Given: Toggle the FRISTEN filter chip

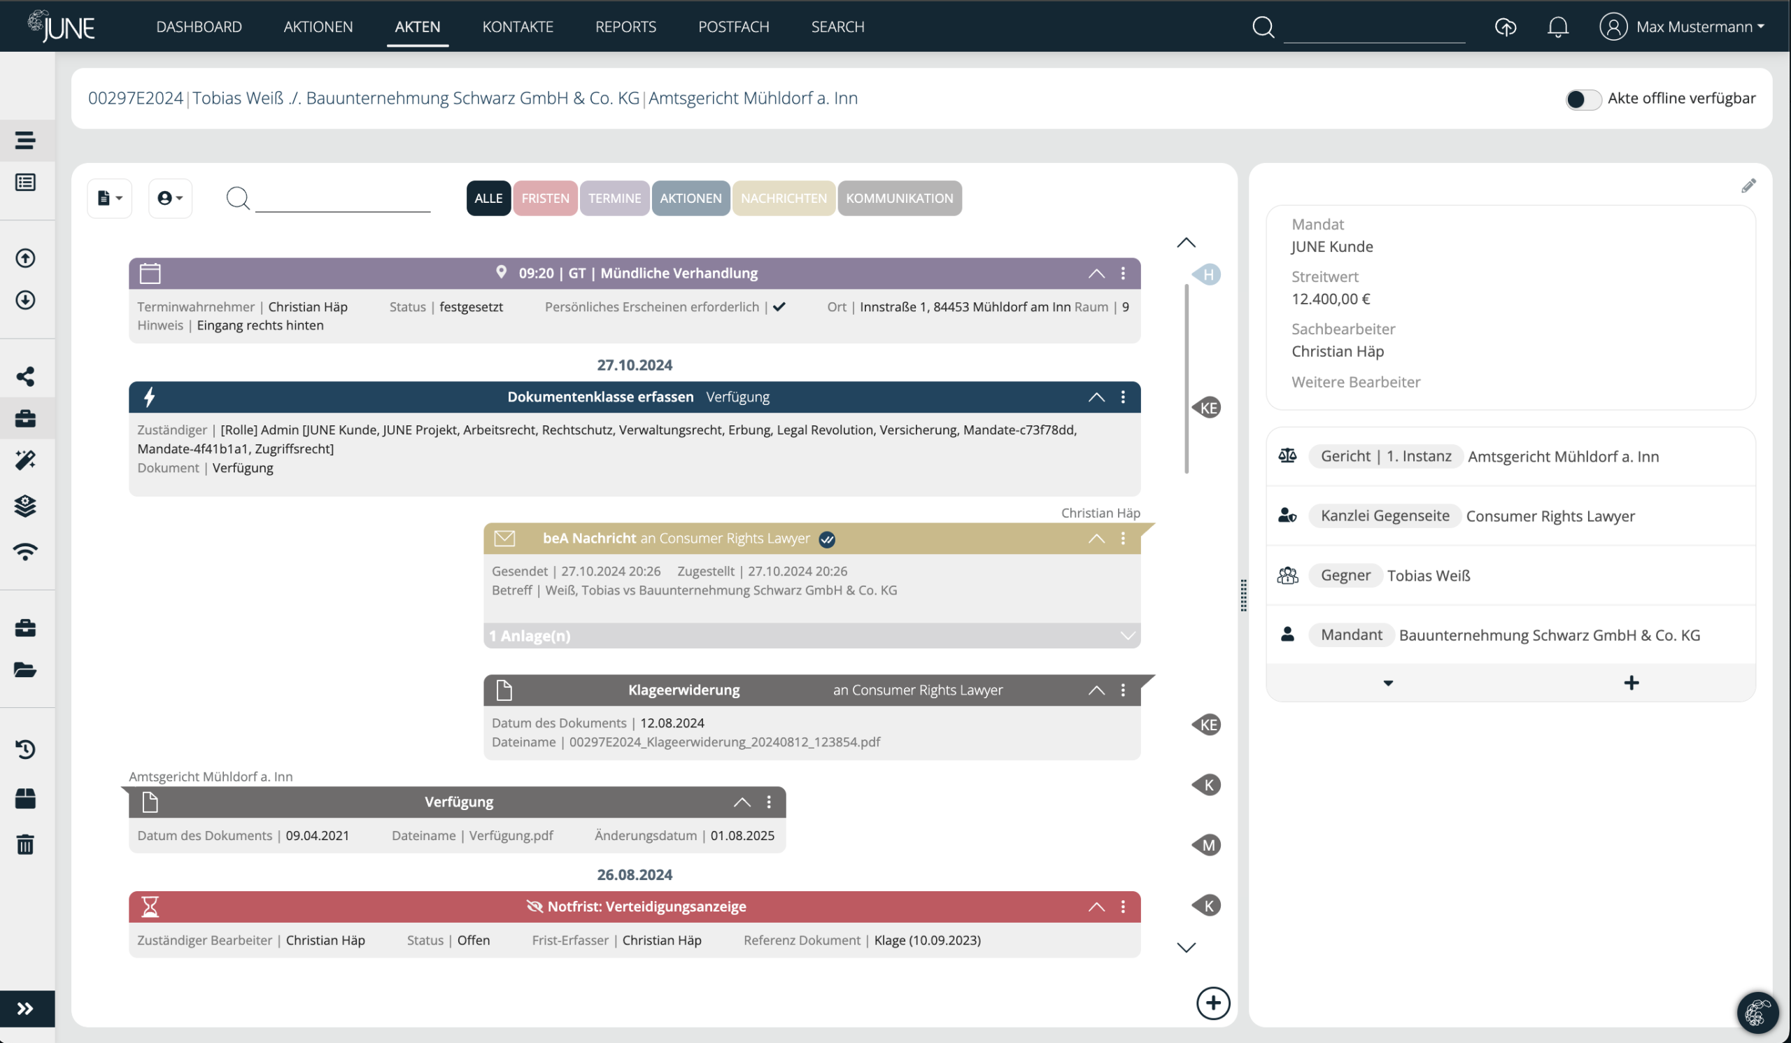Looking at the screenshot, I should click(x=545, y=198).
